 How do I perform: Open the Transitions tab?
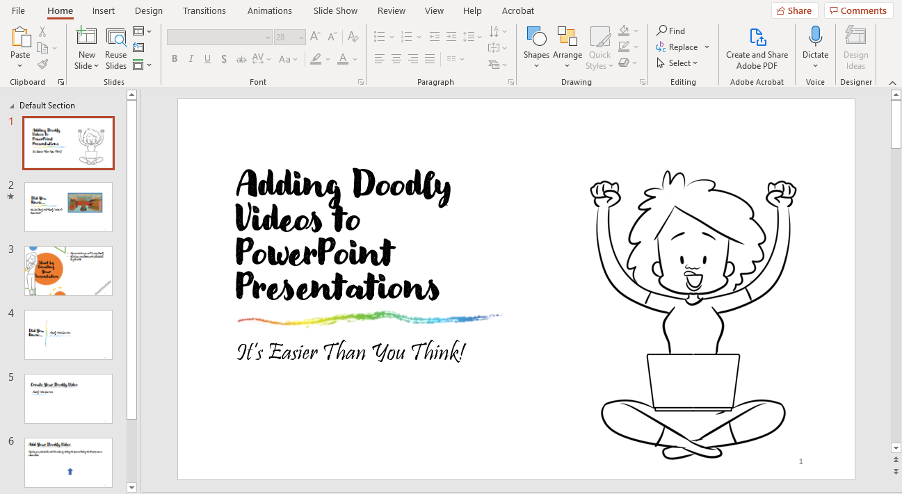(x=204, y=10)
